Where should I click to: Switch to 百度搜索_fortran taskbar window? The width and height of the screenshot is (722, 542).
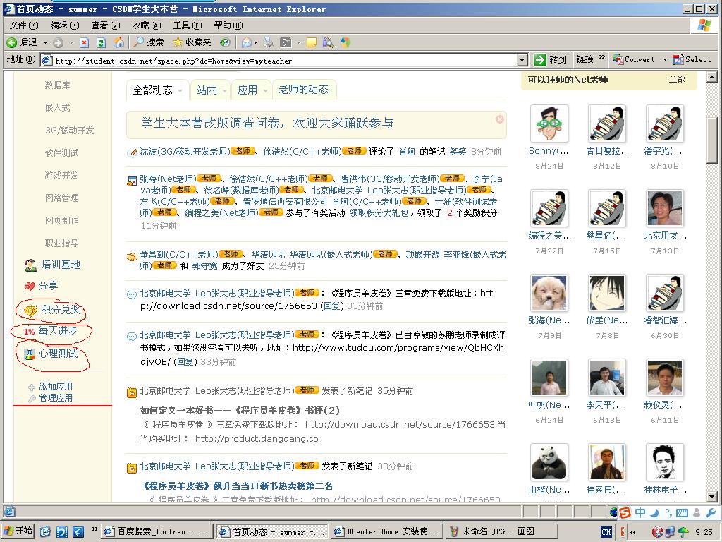tap(157, 531)
